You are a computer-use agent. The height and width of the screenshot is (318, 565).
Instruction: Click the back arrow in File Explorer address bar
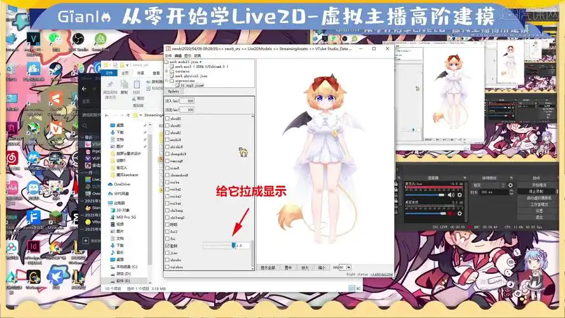107,115
